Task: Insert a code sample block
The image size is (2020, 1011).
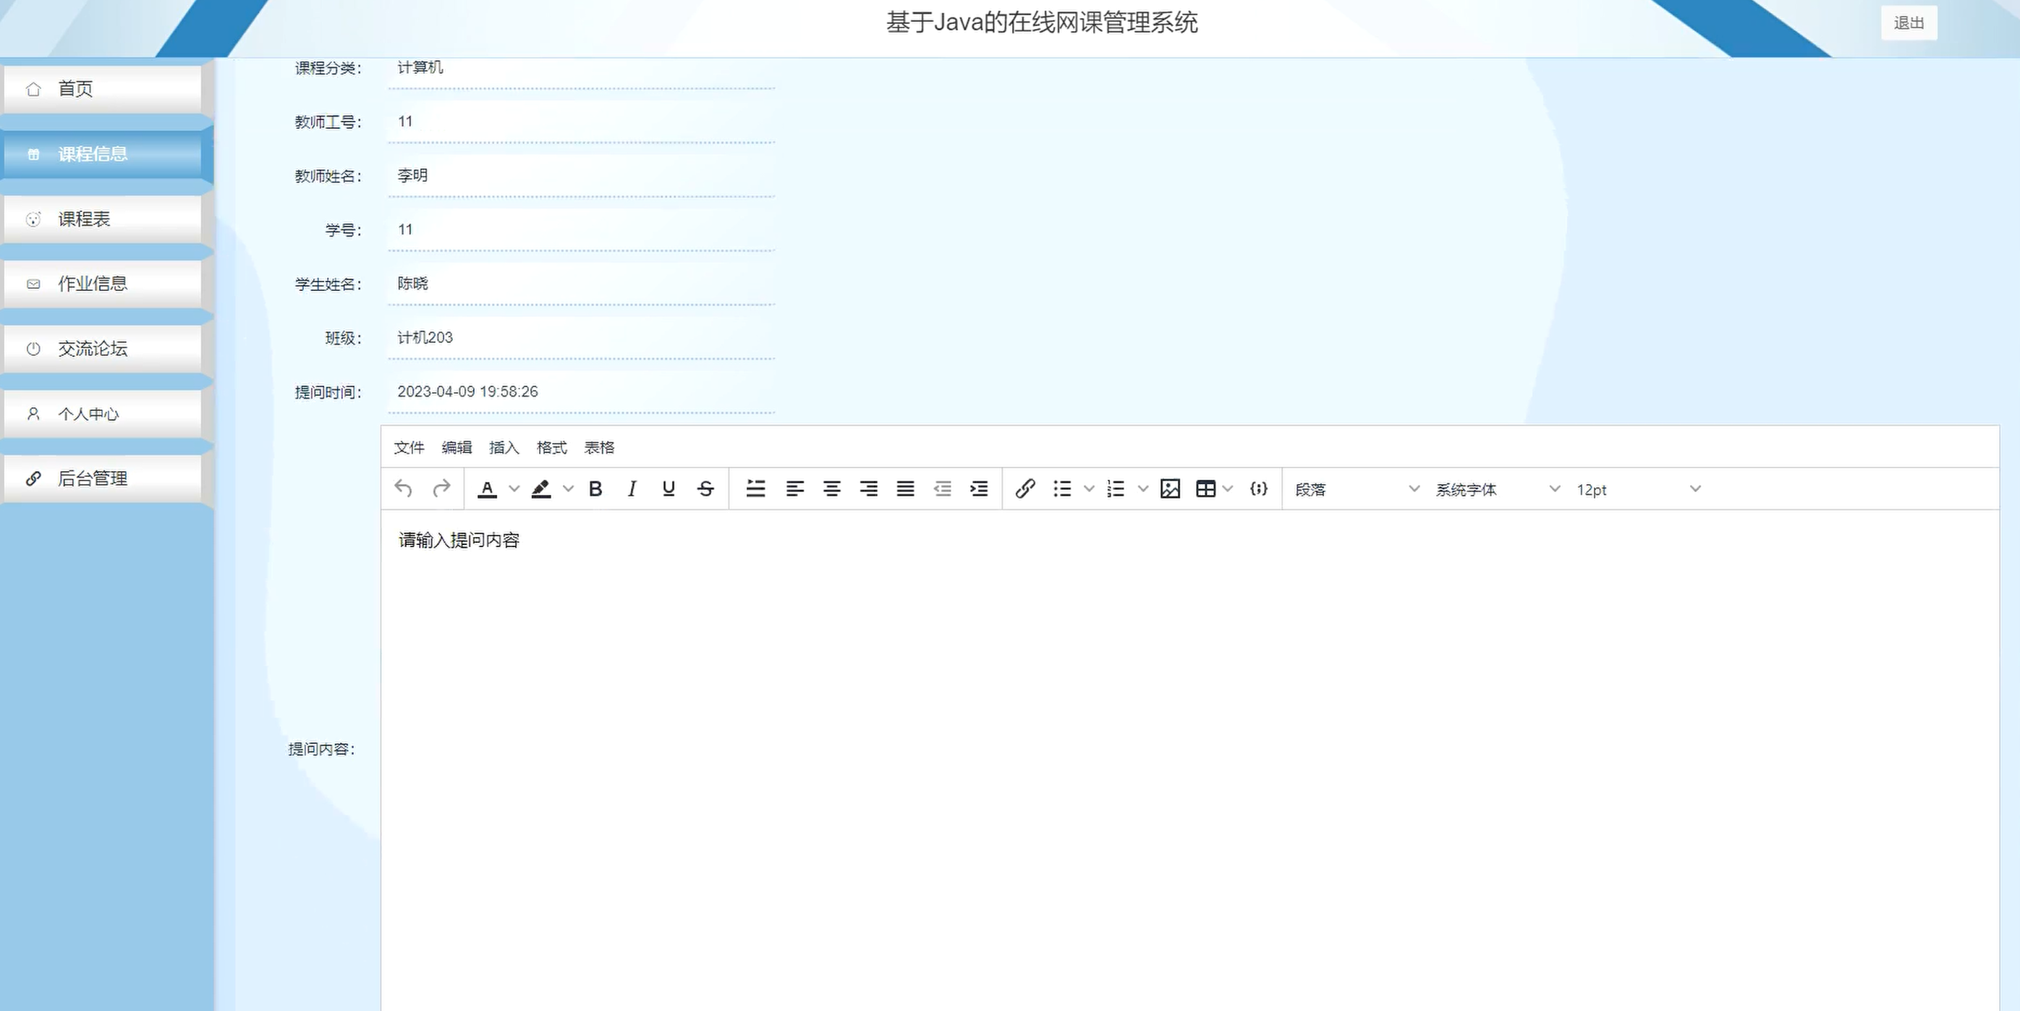Action: [x=1259, y=488]
